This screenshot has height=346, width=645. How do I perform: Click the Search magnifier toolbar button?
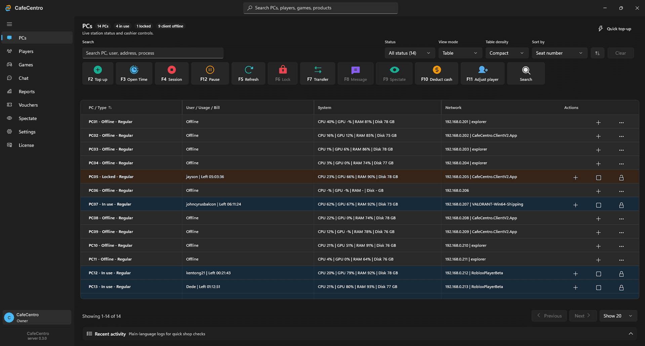click(526, 73)
